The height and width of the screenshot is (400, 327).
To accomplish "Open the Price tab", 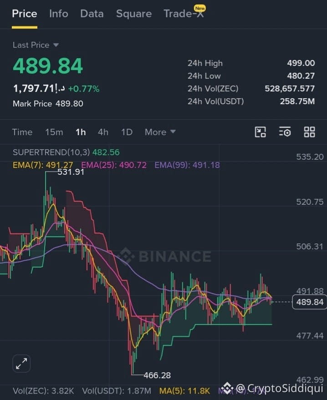I will [x=25, y=14].
